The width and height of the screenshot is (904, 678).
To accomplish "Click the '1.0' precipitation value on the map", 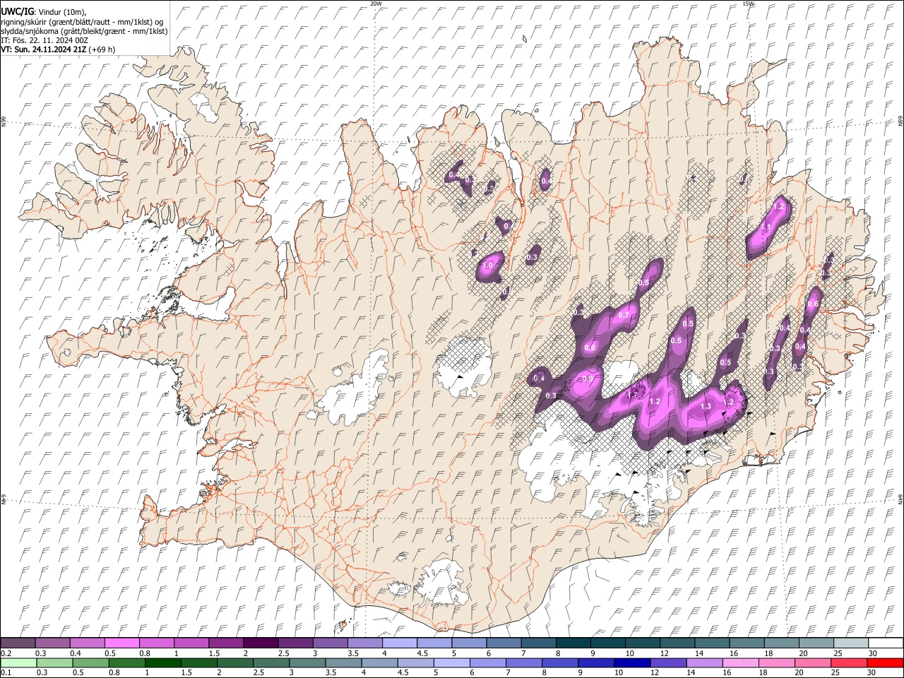I will pos(487,266).
